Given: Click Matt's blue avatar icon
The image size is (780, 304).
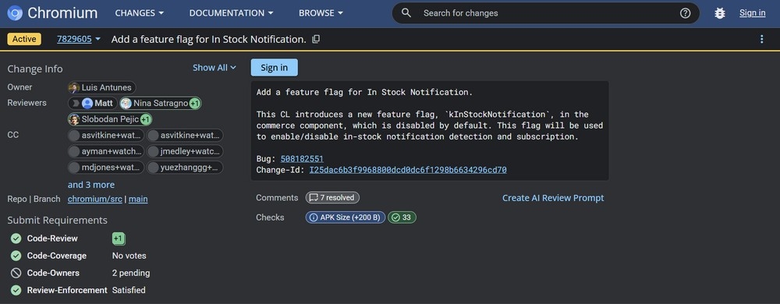Looking at the screenshot, I should tap(87, 104).
